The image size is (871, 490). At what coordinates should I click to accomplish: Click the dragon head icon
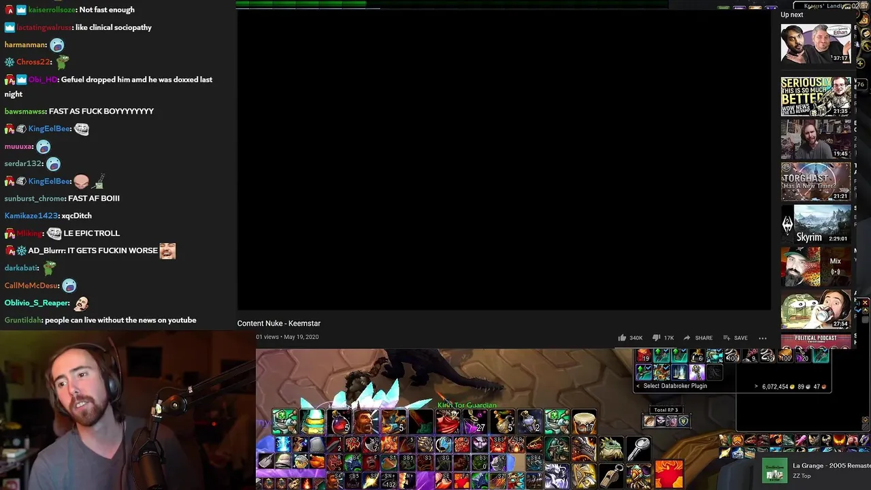point(584,449)
